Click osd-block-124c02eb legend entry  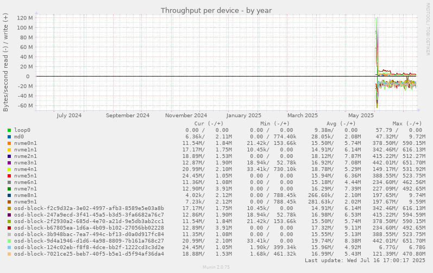(89, 247)
